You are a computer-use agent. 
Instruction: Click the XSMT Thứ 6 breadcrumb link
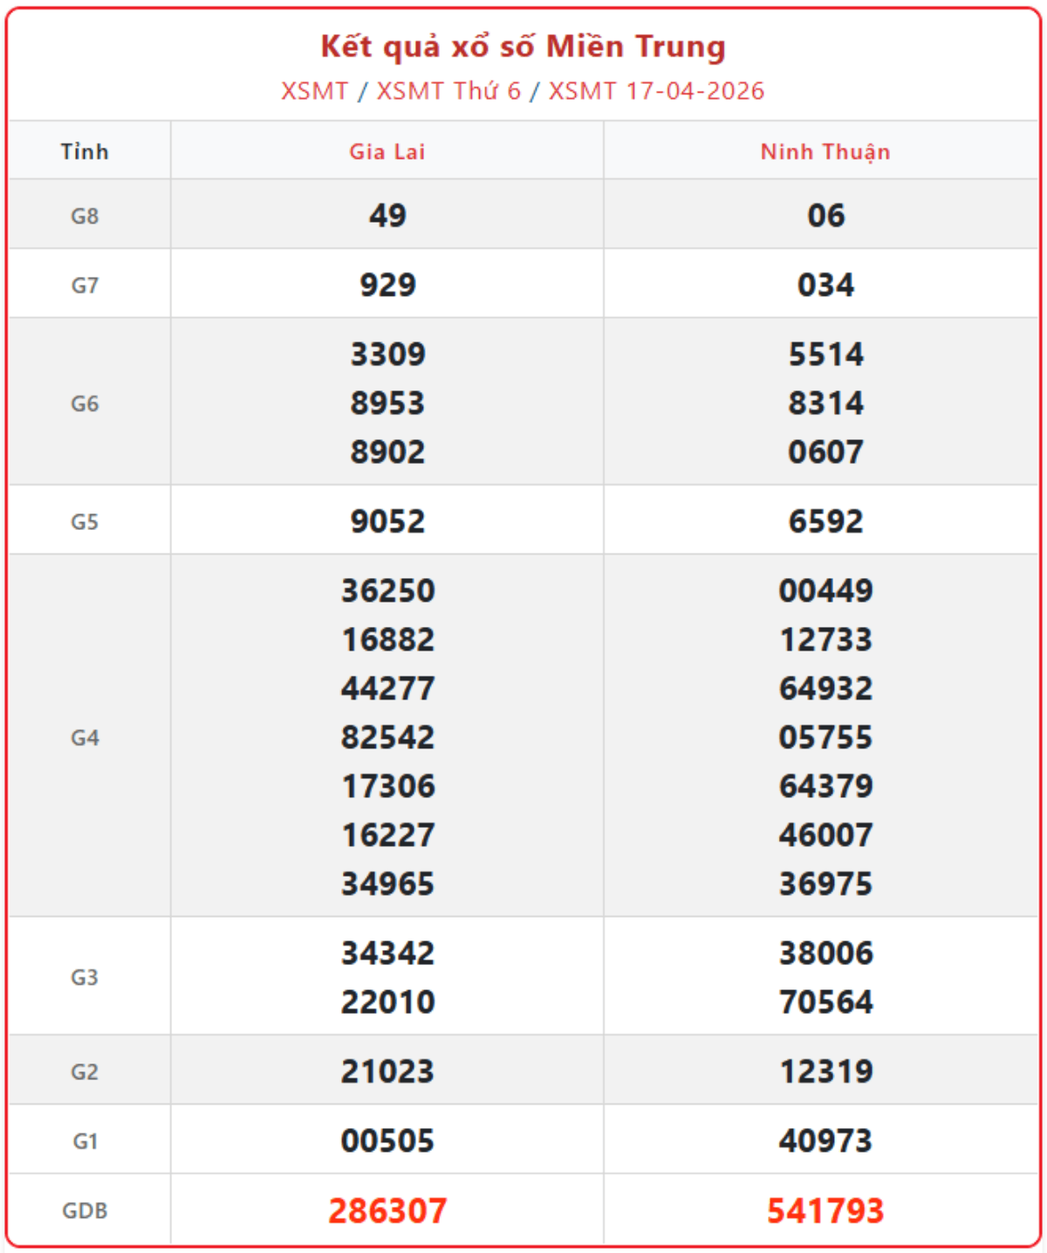pos(448,91)
